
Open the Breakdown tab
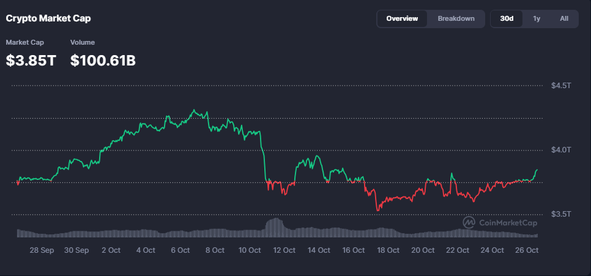pyautogui.click(x=456, y=18)
